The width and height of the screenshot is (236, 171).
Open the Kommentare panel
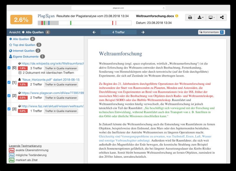coord(212,32)
